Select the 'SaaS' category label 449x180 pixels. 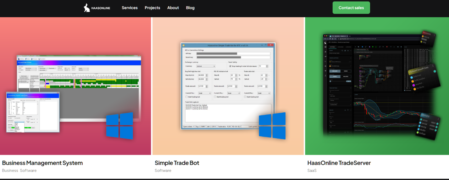[x=312, y=171]
